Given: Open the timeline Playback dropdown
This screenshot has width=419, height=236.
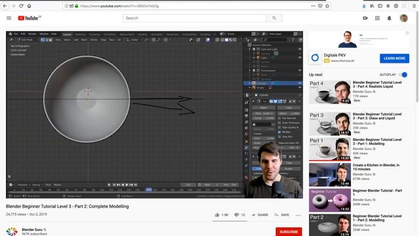Looking at the screenshot, I should (x=24, y=185).
